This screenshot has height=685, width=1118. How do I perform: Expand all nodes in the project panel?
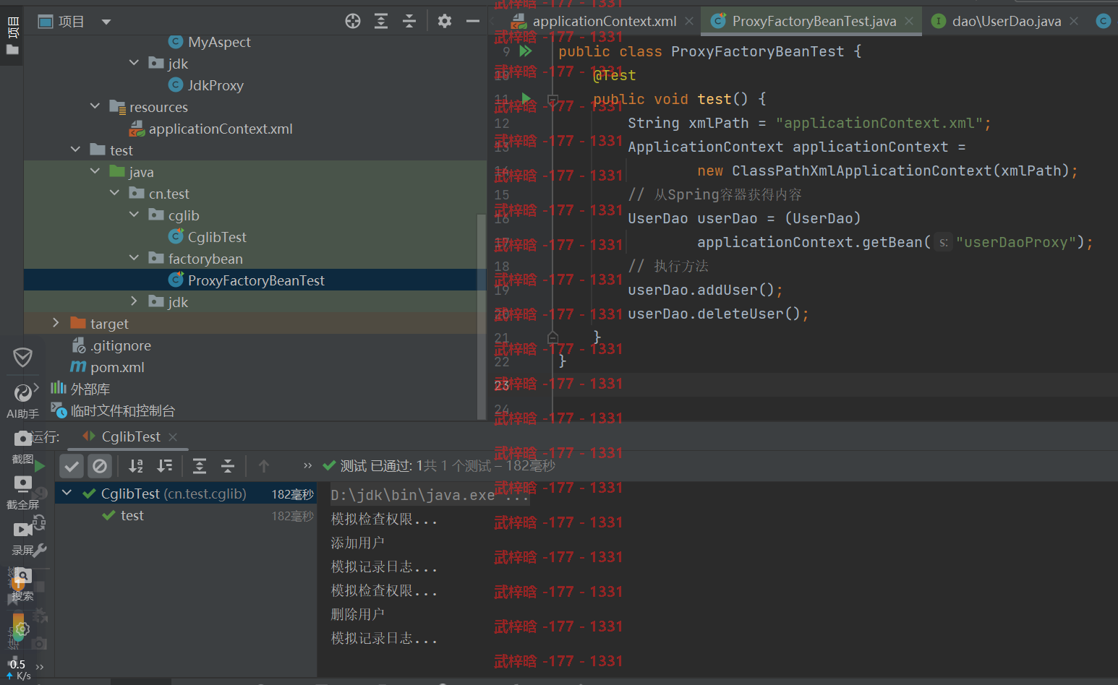[381, 21]
